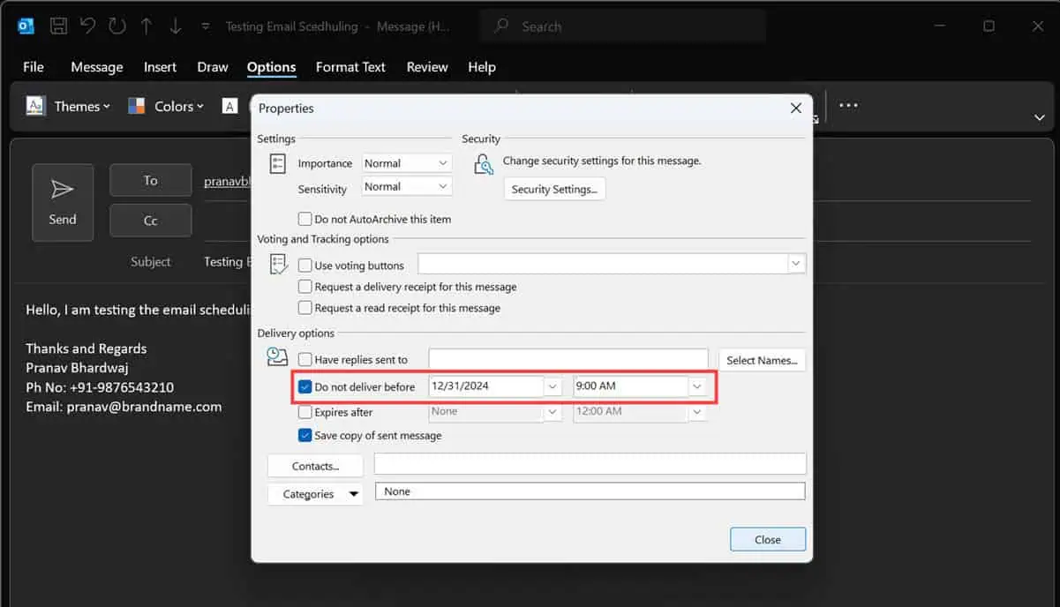
Task: Go to next item with down arrow
Action: tap(175, 26)
